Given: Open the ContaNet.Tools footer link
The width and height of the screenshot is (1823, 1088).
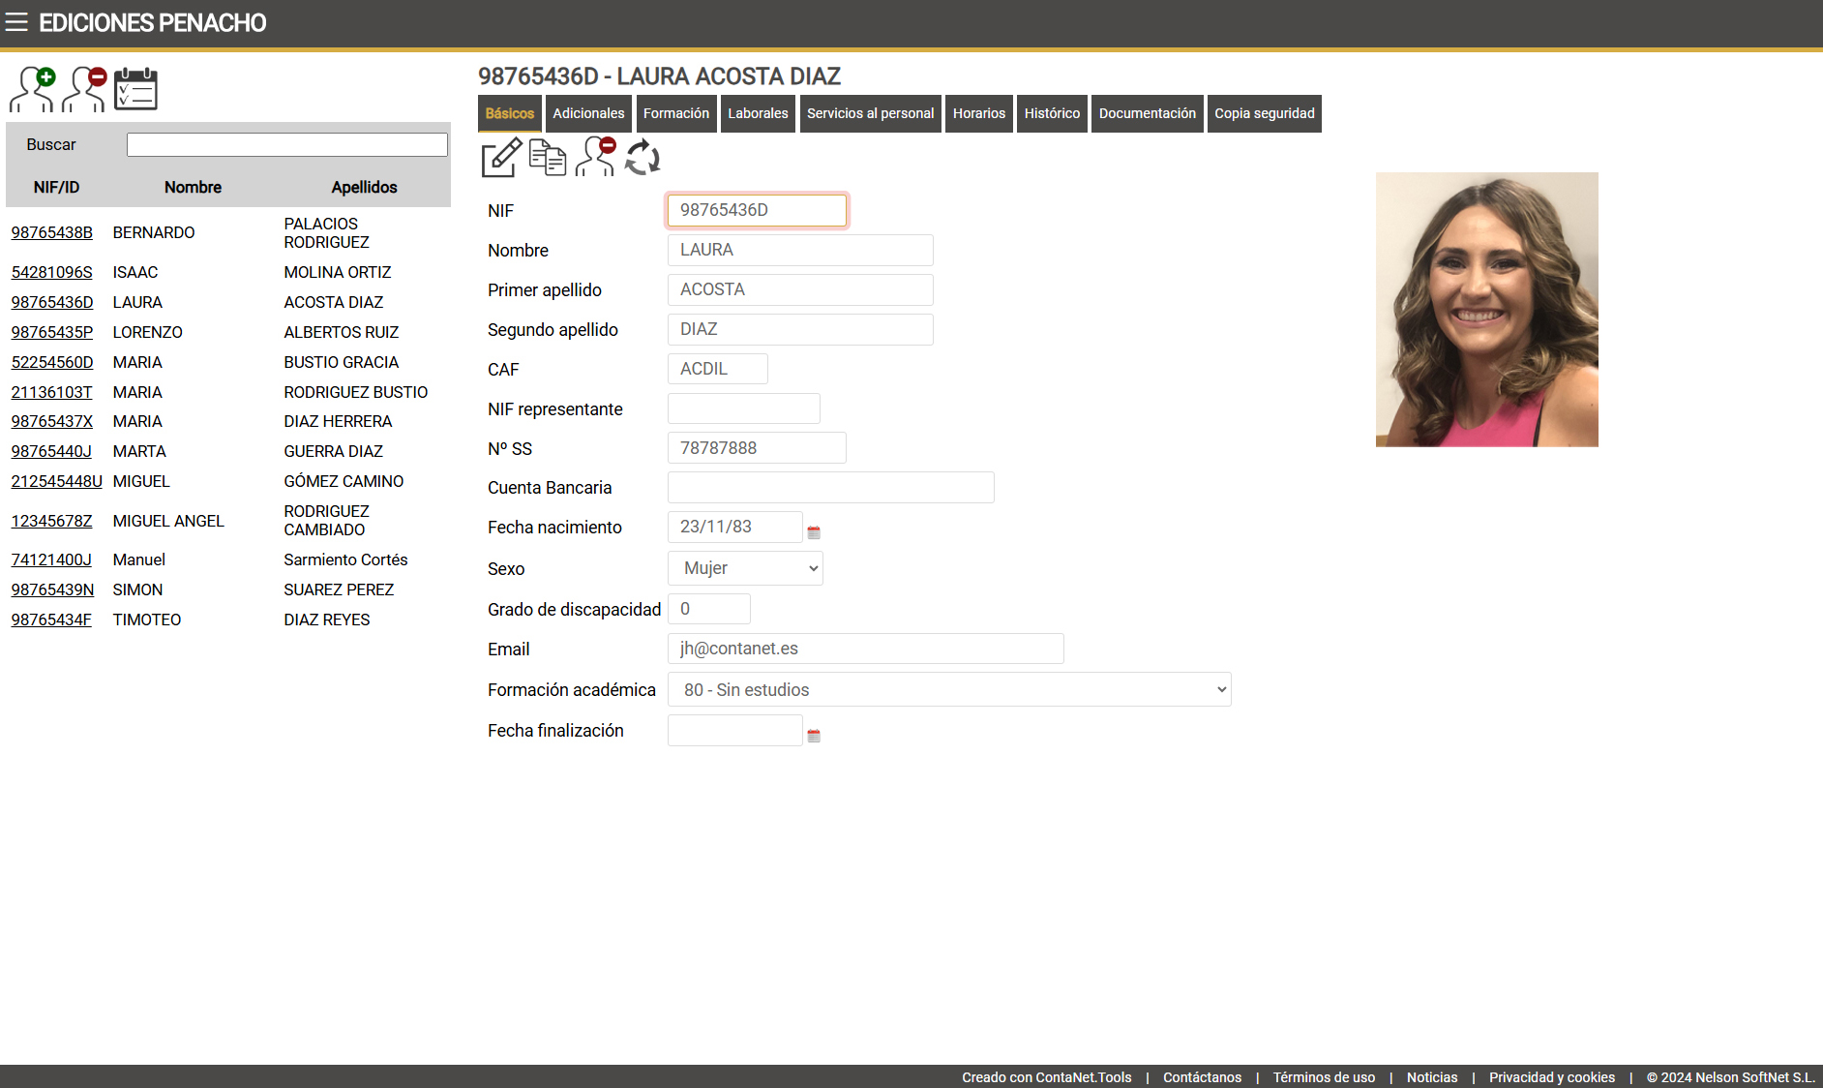Looking at the screenshot, I should 1047,1077.
